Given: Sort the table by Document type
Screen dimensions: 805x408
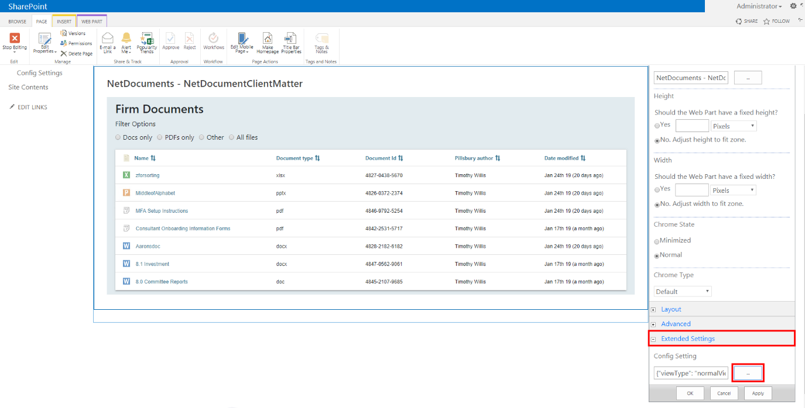Looking at the screenshot, I should pos(298,158).
